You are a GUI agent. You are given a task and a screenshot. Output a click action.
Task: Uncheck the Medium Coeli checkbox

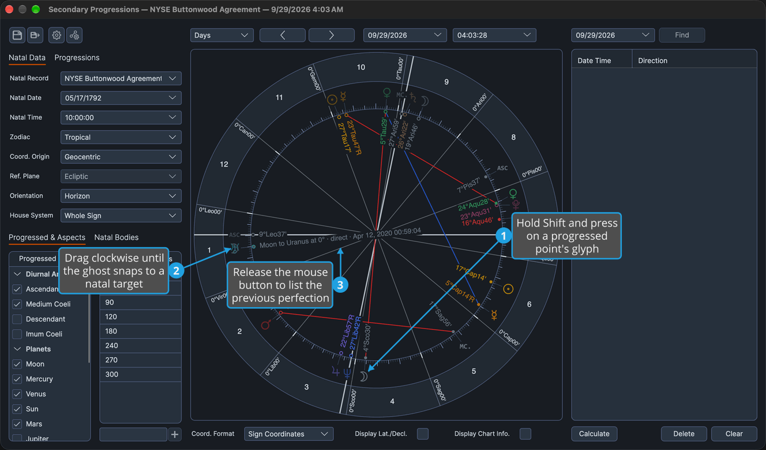pyautogui.click(x=17, y=304)
